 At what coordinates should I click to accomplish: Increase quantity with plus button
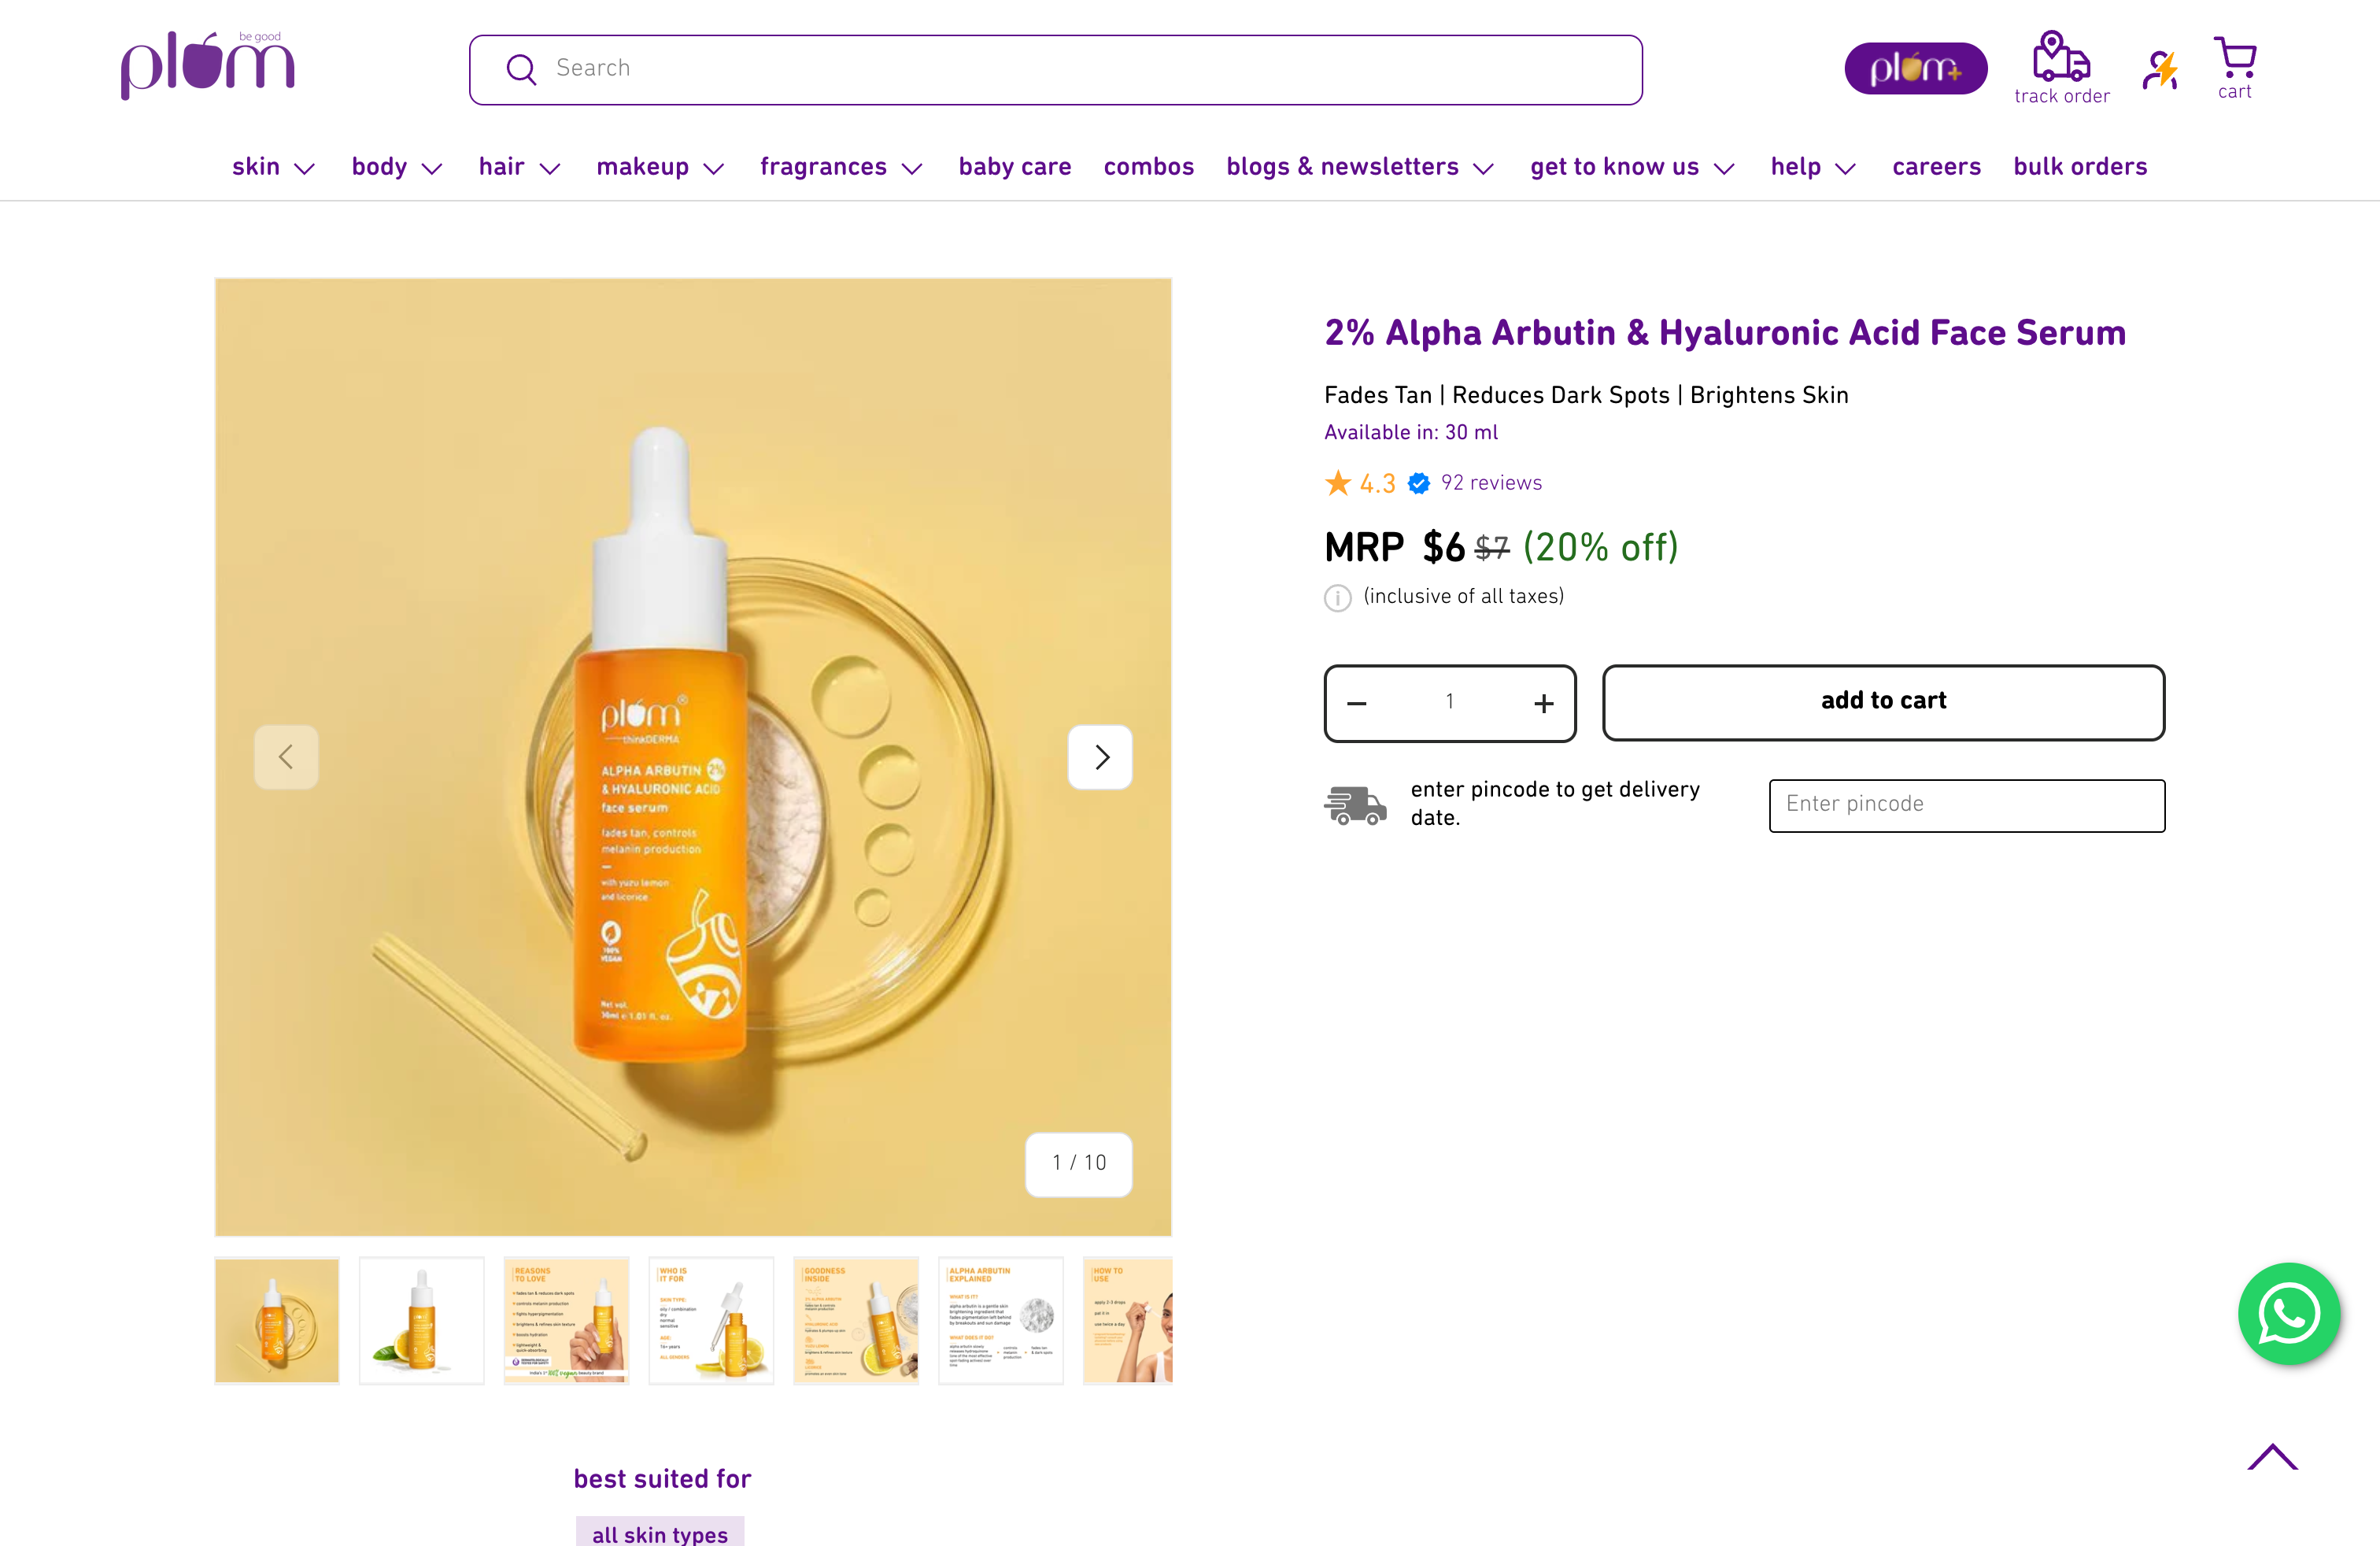coord(1543,703)
